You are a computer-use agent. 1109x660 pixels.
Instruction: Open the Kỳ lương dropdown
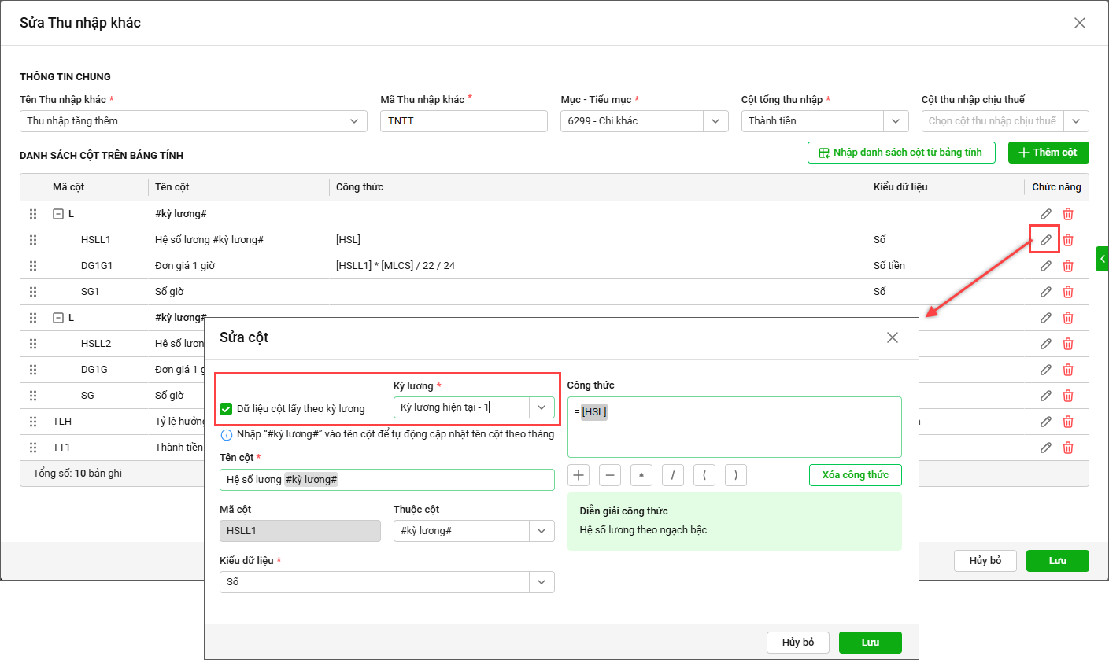tap(542, 407)
